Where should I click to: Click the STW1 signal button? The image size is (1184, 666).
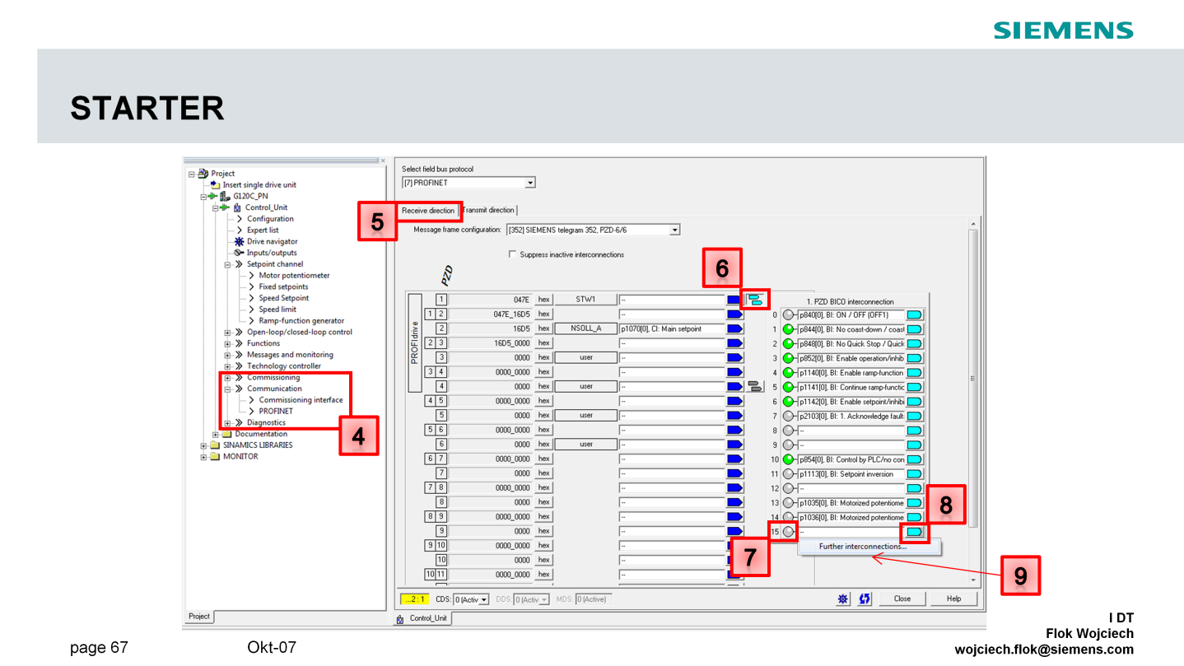(x=585, y=300)
